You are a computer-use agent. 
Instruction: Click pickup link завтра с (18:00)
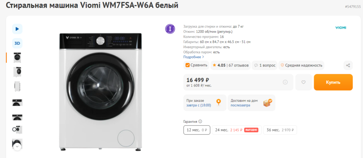pyautogui.click(x=198, y=105)
